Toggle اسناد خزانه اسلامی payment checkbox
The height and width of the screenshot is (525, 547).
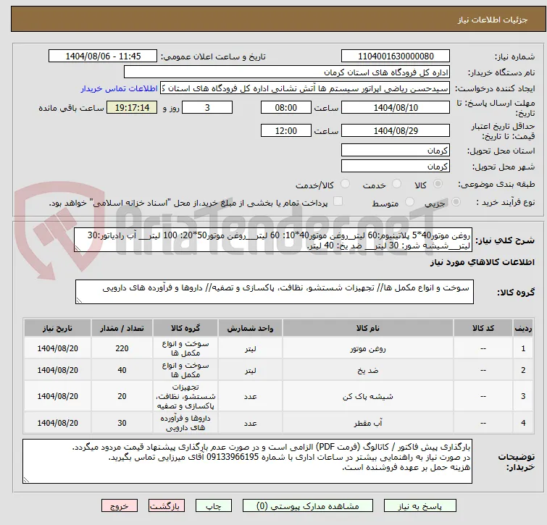(338, 201)
